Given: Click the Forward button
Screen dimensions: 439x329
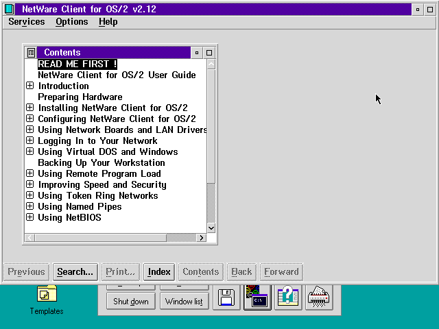Looking at the screenshot, I should tap(281, 271).
